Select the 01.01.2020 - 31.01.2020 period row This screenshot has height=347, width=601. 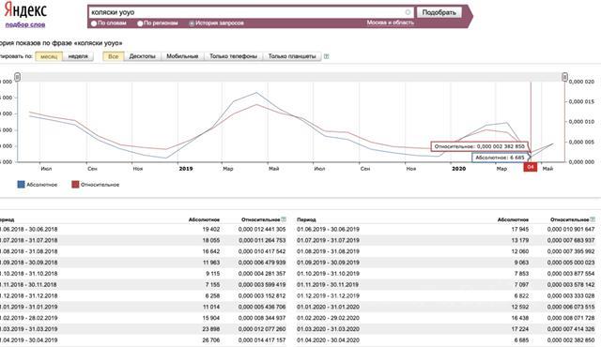[446, 307]
